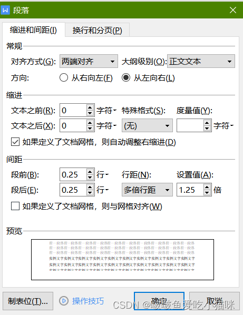Decrease 文本之后 indent with down arrow
The height and width of the screenshot is (315, 243).
click(x=90, y=129)
